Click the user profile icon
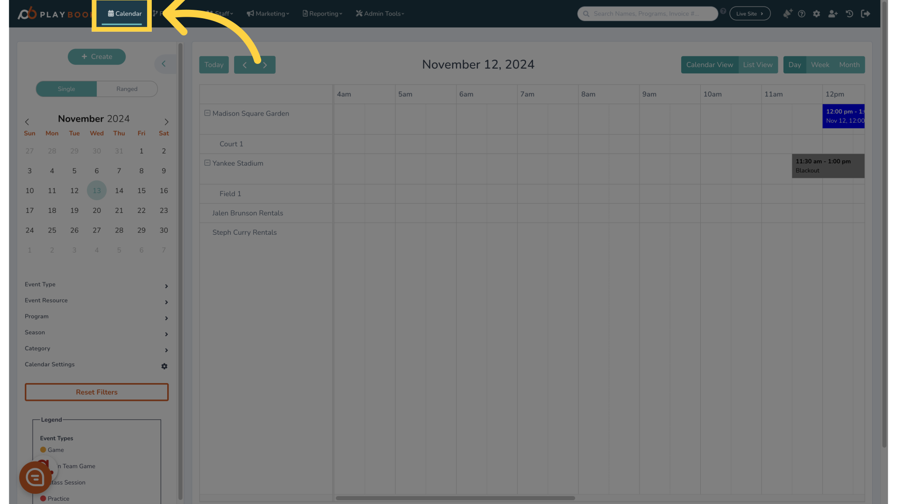 click(x=833, y=14)
